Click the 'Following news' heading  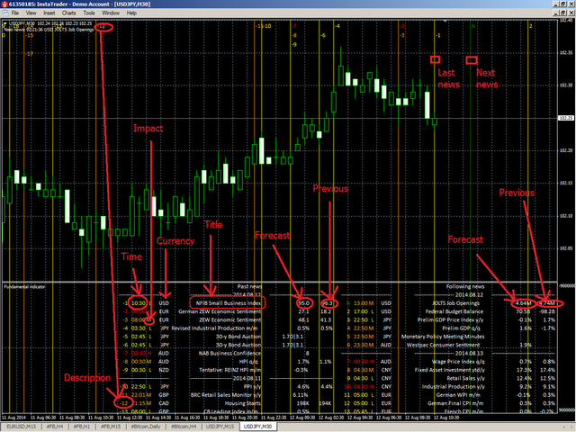coord(465,286)
